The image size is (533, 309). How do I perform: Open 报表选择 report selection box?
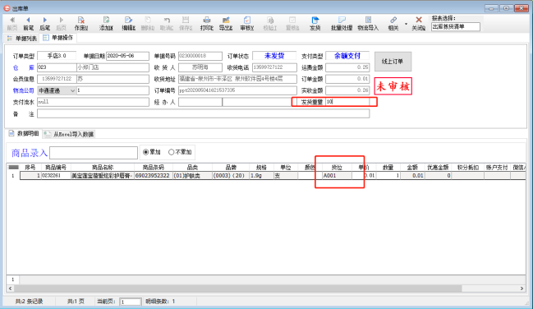click(456, 26)
